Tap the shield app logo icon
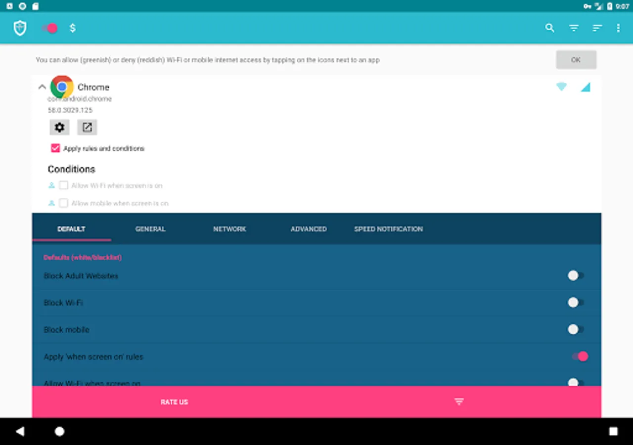633x445 pixels. click(20, 28)
